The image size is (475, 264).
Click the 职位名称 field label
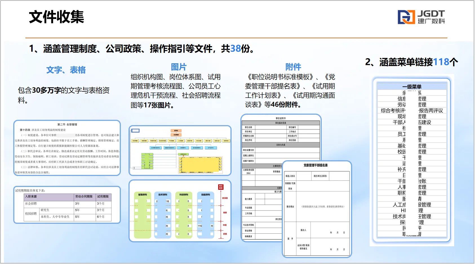[x=248, y=127]
